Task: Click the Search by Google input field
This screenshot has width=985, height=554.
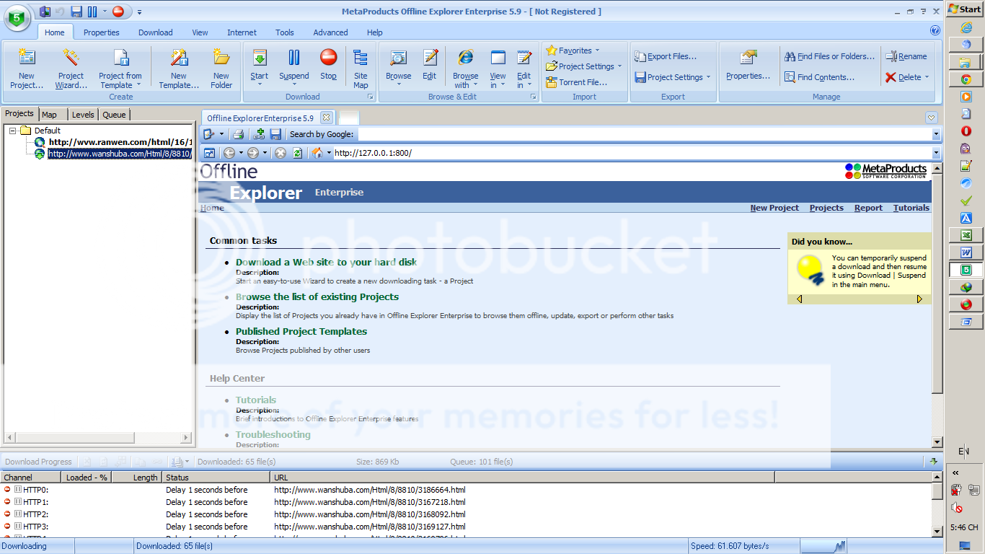Action: pyautogui.click(x=644, y=134)
